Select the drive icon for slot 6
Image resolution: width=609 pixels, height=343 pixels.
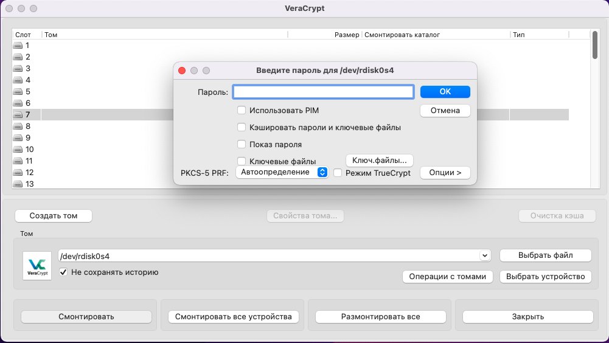pyautogui.click(x=18, y=103)
